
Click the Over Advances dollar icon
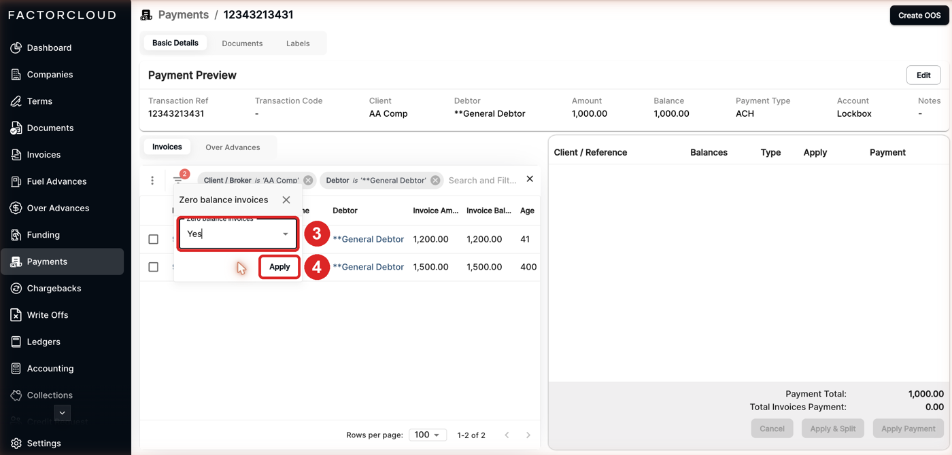click(x=16, y=208)
